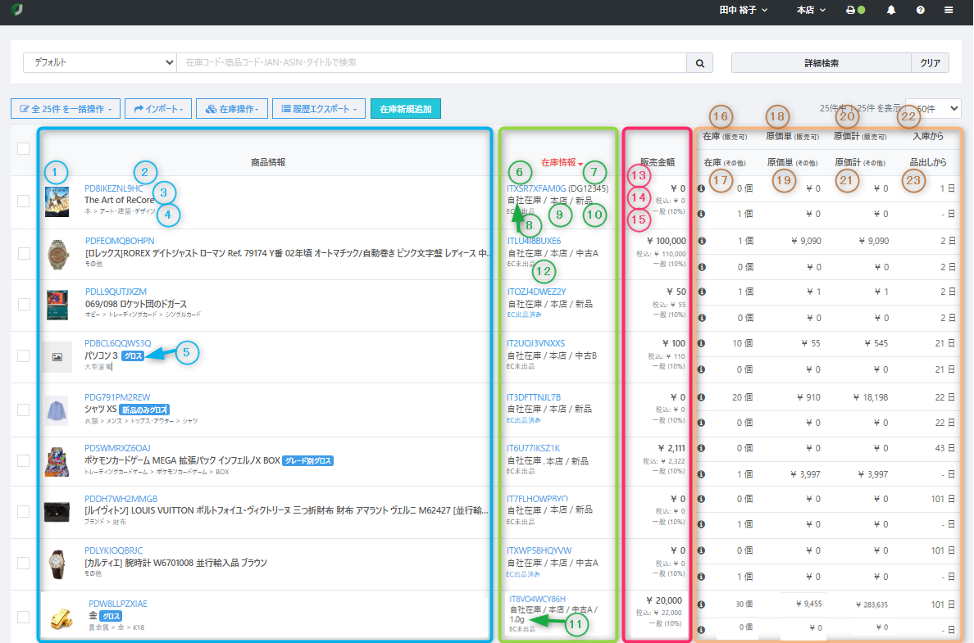The width and height of the screenshot is (974, 643).
Task: Open the help question mark icon
Action: (921, 10)
